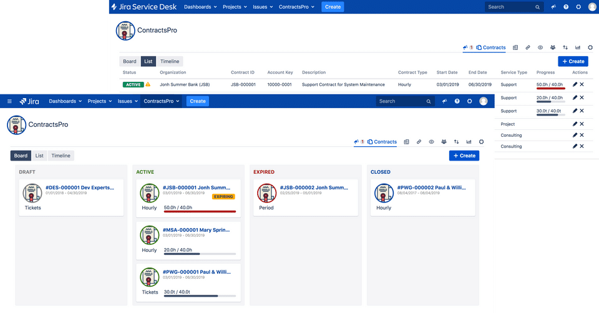Open #JSB-000002 card in EXPIRED column
Image resolution: width=599 pixels, height=313 pixels.
pos(306,198)
